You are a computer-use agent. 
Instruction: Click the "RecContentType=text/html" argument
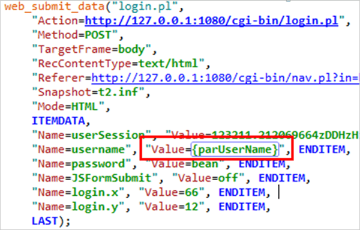(x=118, y=64)
